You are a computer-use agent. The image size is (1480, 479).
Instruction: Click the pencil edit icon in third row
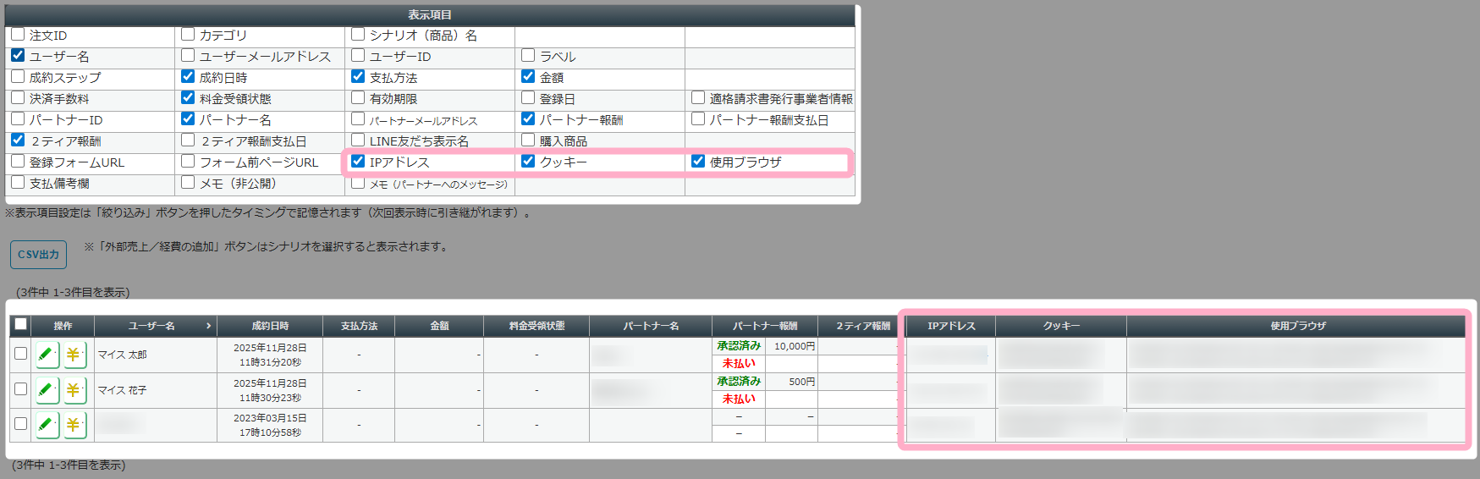(47, 425)
